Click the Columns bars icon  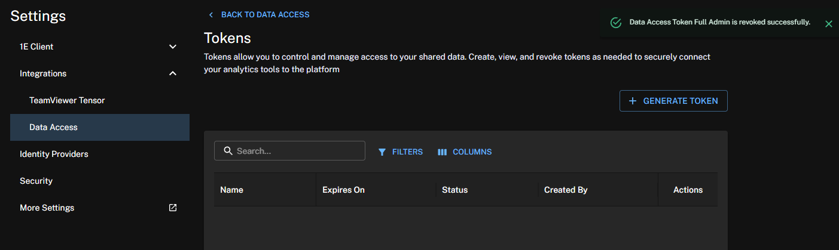pyautogui.click(x=443, y=152)
